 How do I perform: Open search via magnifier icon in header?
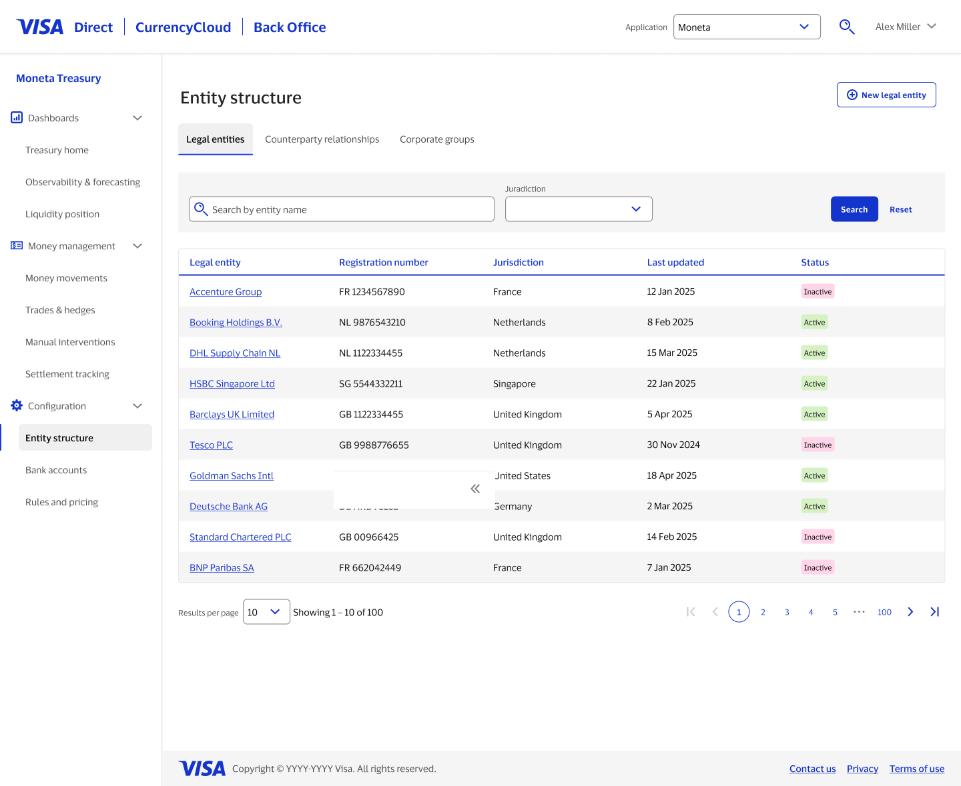pos(847,27)
